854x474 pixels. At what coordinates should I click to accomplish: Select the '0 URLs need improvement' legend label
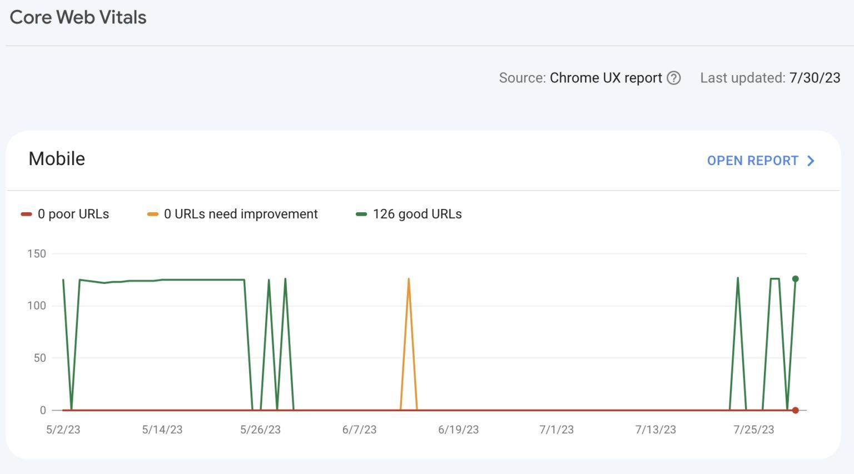pos(240,214)
